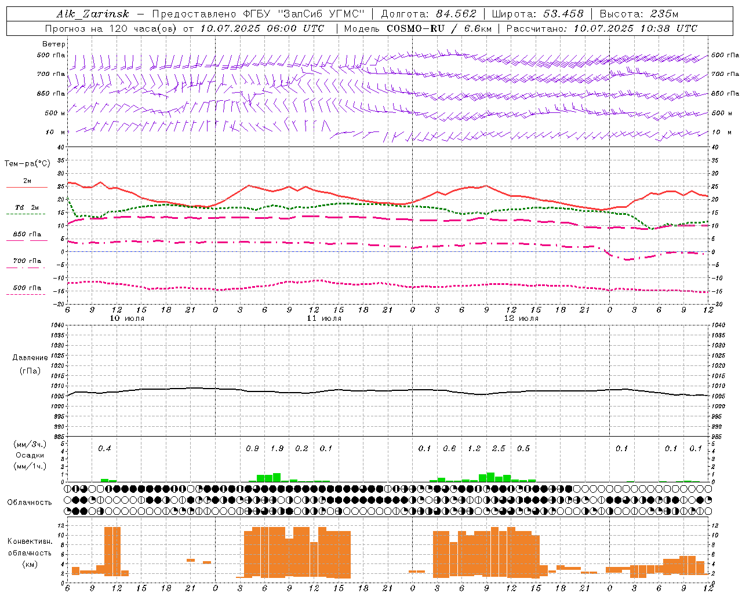Click the Осадки precipitation label
The image size is (742, 593).
(29, 455)
